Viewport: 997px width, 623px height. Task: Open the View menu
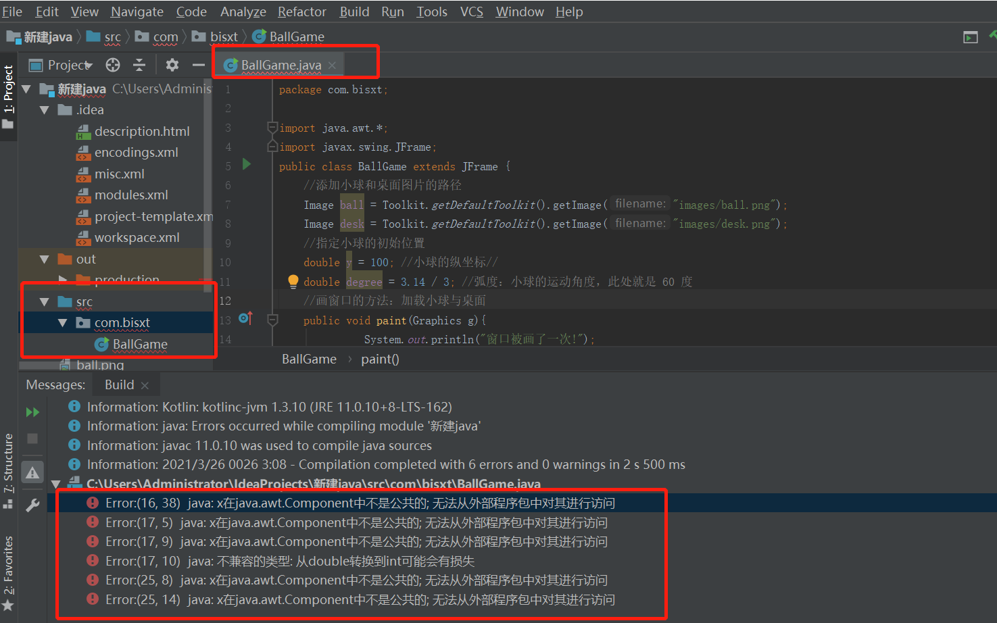84,11
